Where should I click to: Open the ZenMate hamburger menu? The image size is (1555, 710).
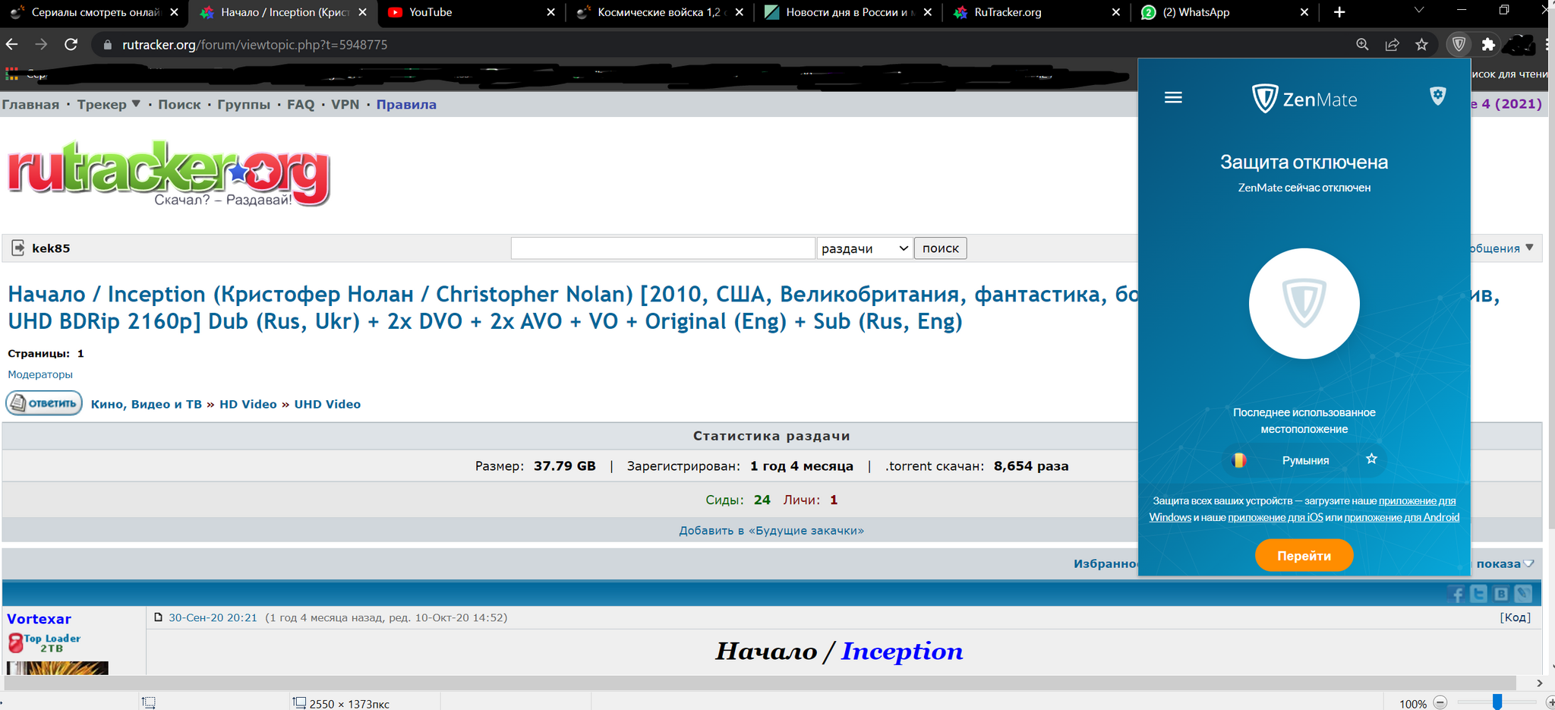(1173, 97)
